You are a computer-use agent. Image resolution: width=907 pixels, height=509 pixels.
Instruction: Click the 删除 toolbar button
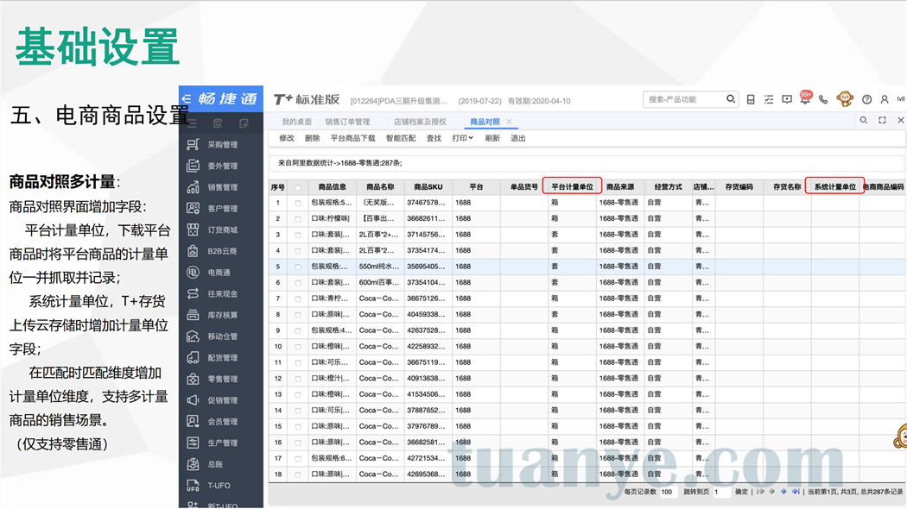(313, 138)
